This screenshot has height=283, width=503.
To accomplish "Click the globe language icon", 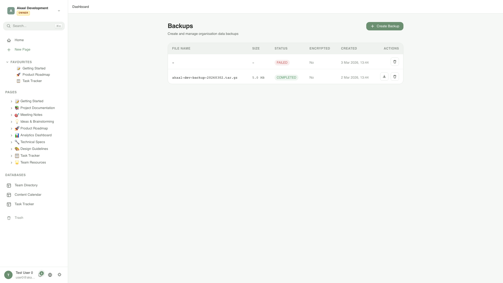I will pos(50,275).
